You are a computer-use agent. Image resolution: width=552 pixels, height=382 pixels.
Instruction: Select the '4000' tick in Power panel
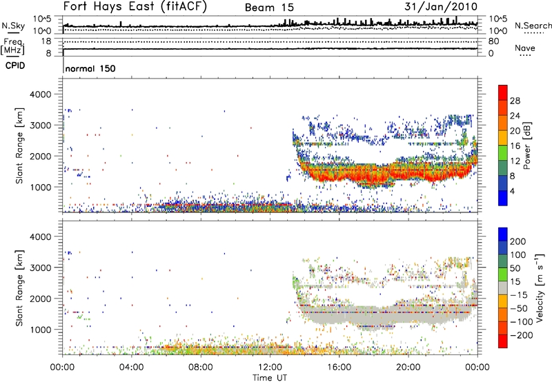[x=40, y=94]
